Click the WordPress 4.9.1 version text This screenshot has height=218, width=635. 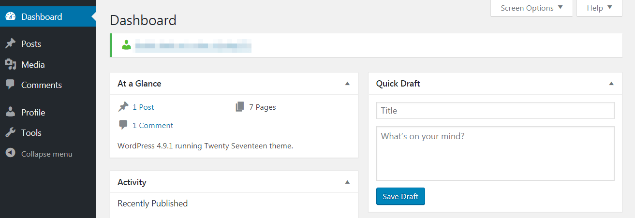coord(205,145)
